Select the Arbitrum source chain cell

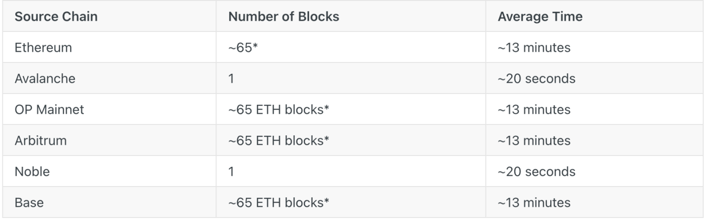point(40,141)
